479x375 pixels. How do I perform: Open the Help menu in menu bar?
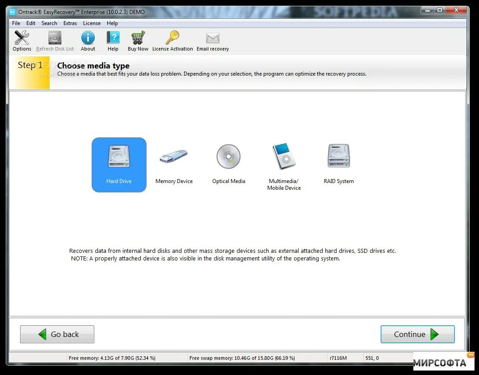pyautogui.click(x=112, y=23)
